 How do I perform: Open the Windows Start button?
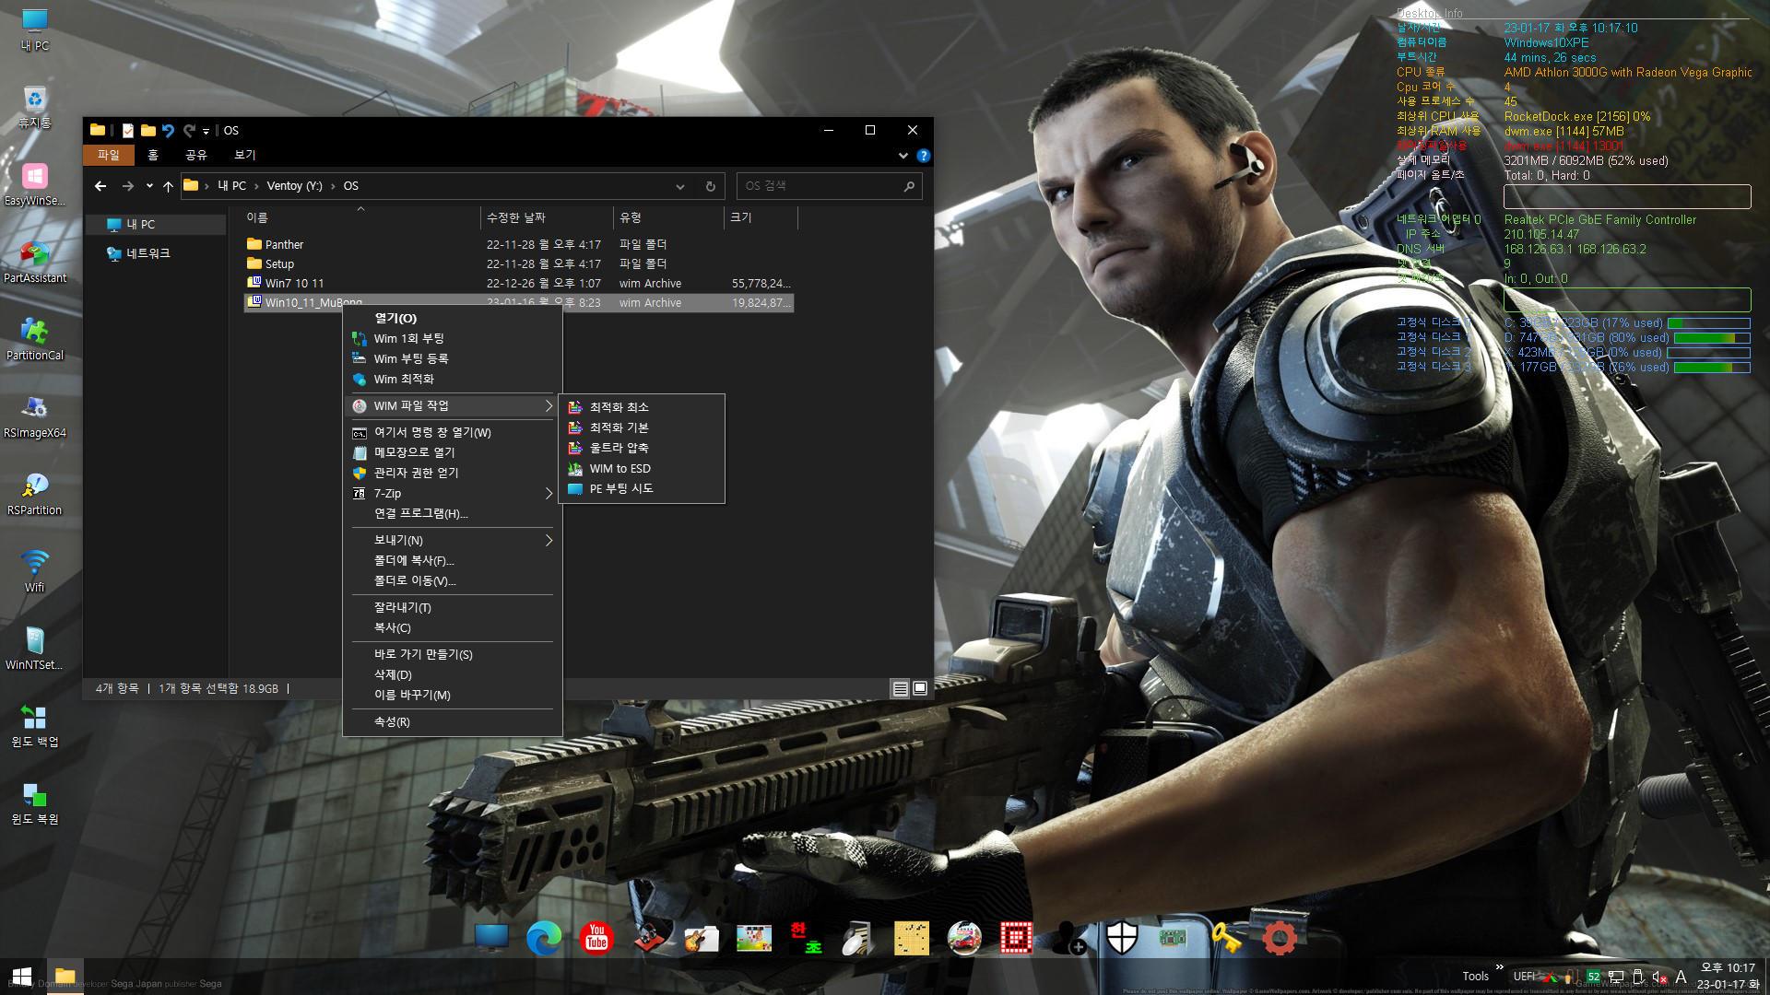pyautogui.click(x=22, y=977)
